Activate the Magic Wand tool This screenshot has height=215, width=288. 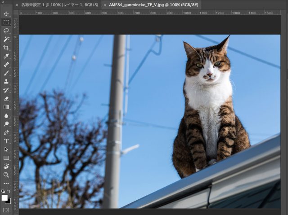(x=6, y=39)
